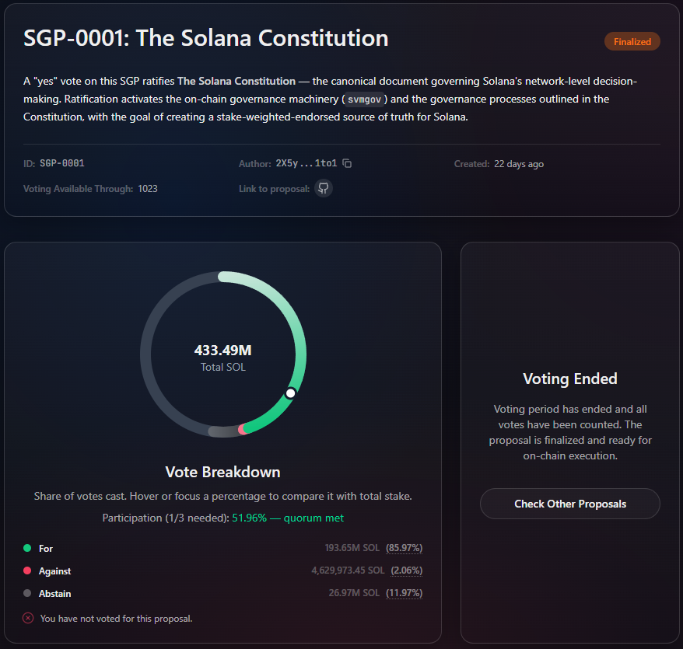This screenshot has height=649, width=683.
Task: Click the red Against legend dot
Action: [27, 570]
